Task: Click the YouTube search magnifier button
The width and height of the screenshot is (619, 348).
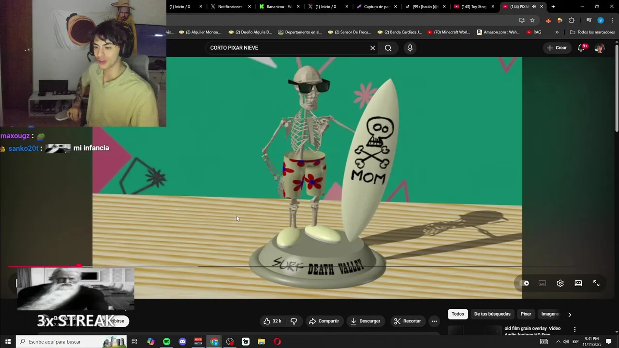Action: point(388,48)
